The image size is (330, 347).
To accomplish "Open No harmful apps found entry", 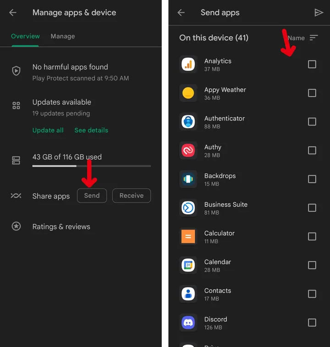I will pyautogui.click(x=81, y=72).
